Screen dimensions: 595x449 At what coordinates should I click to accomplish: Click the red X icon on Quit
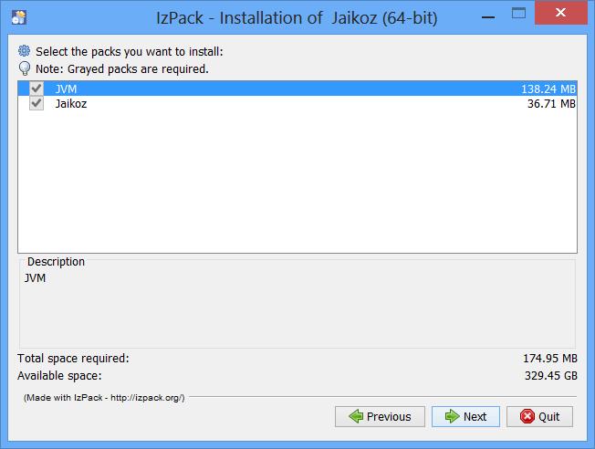pos(527,416)
